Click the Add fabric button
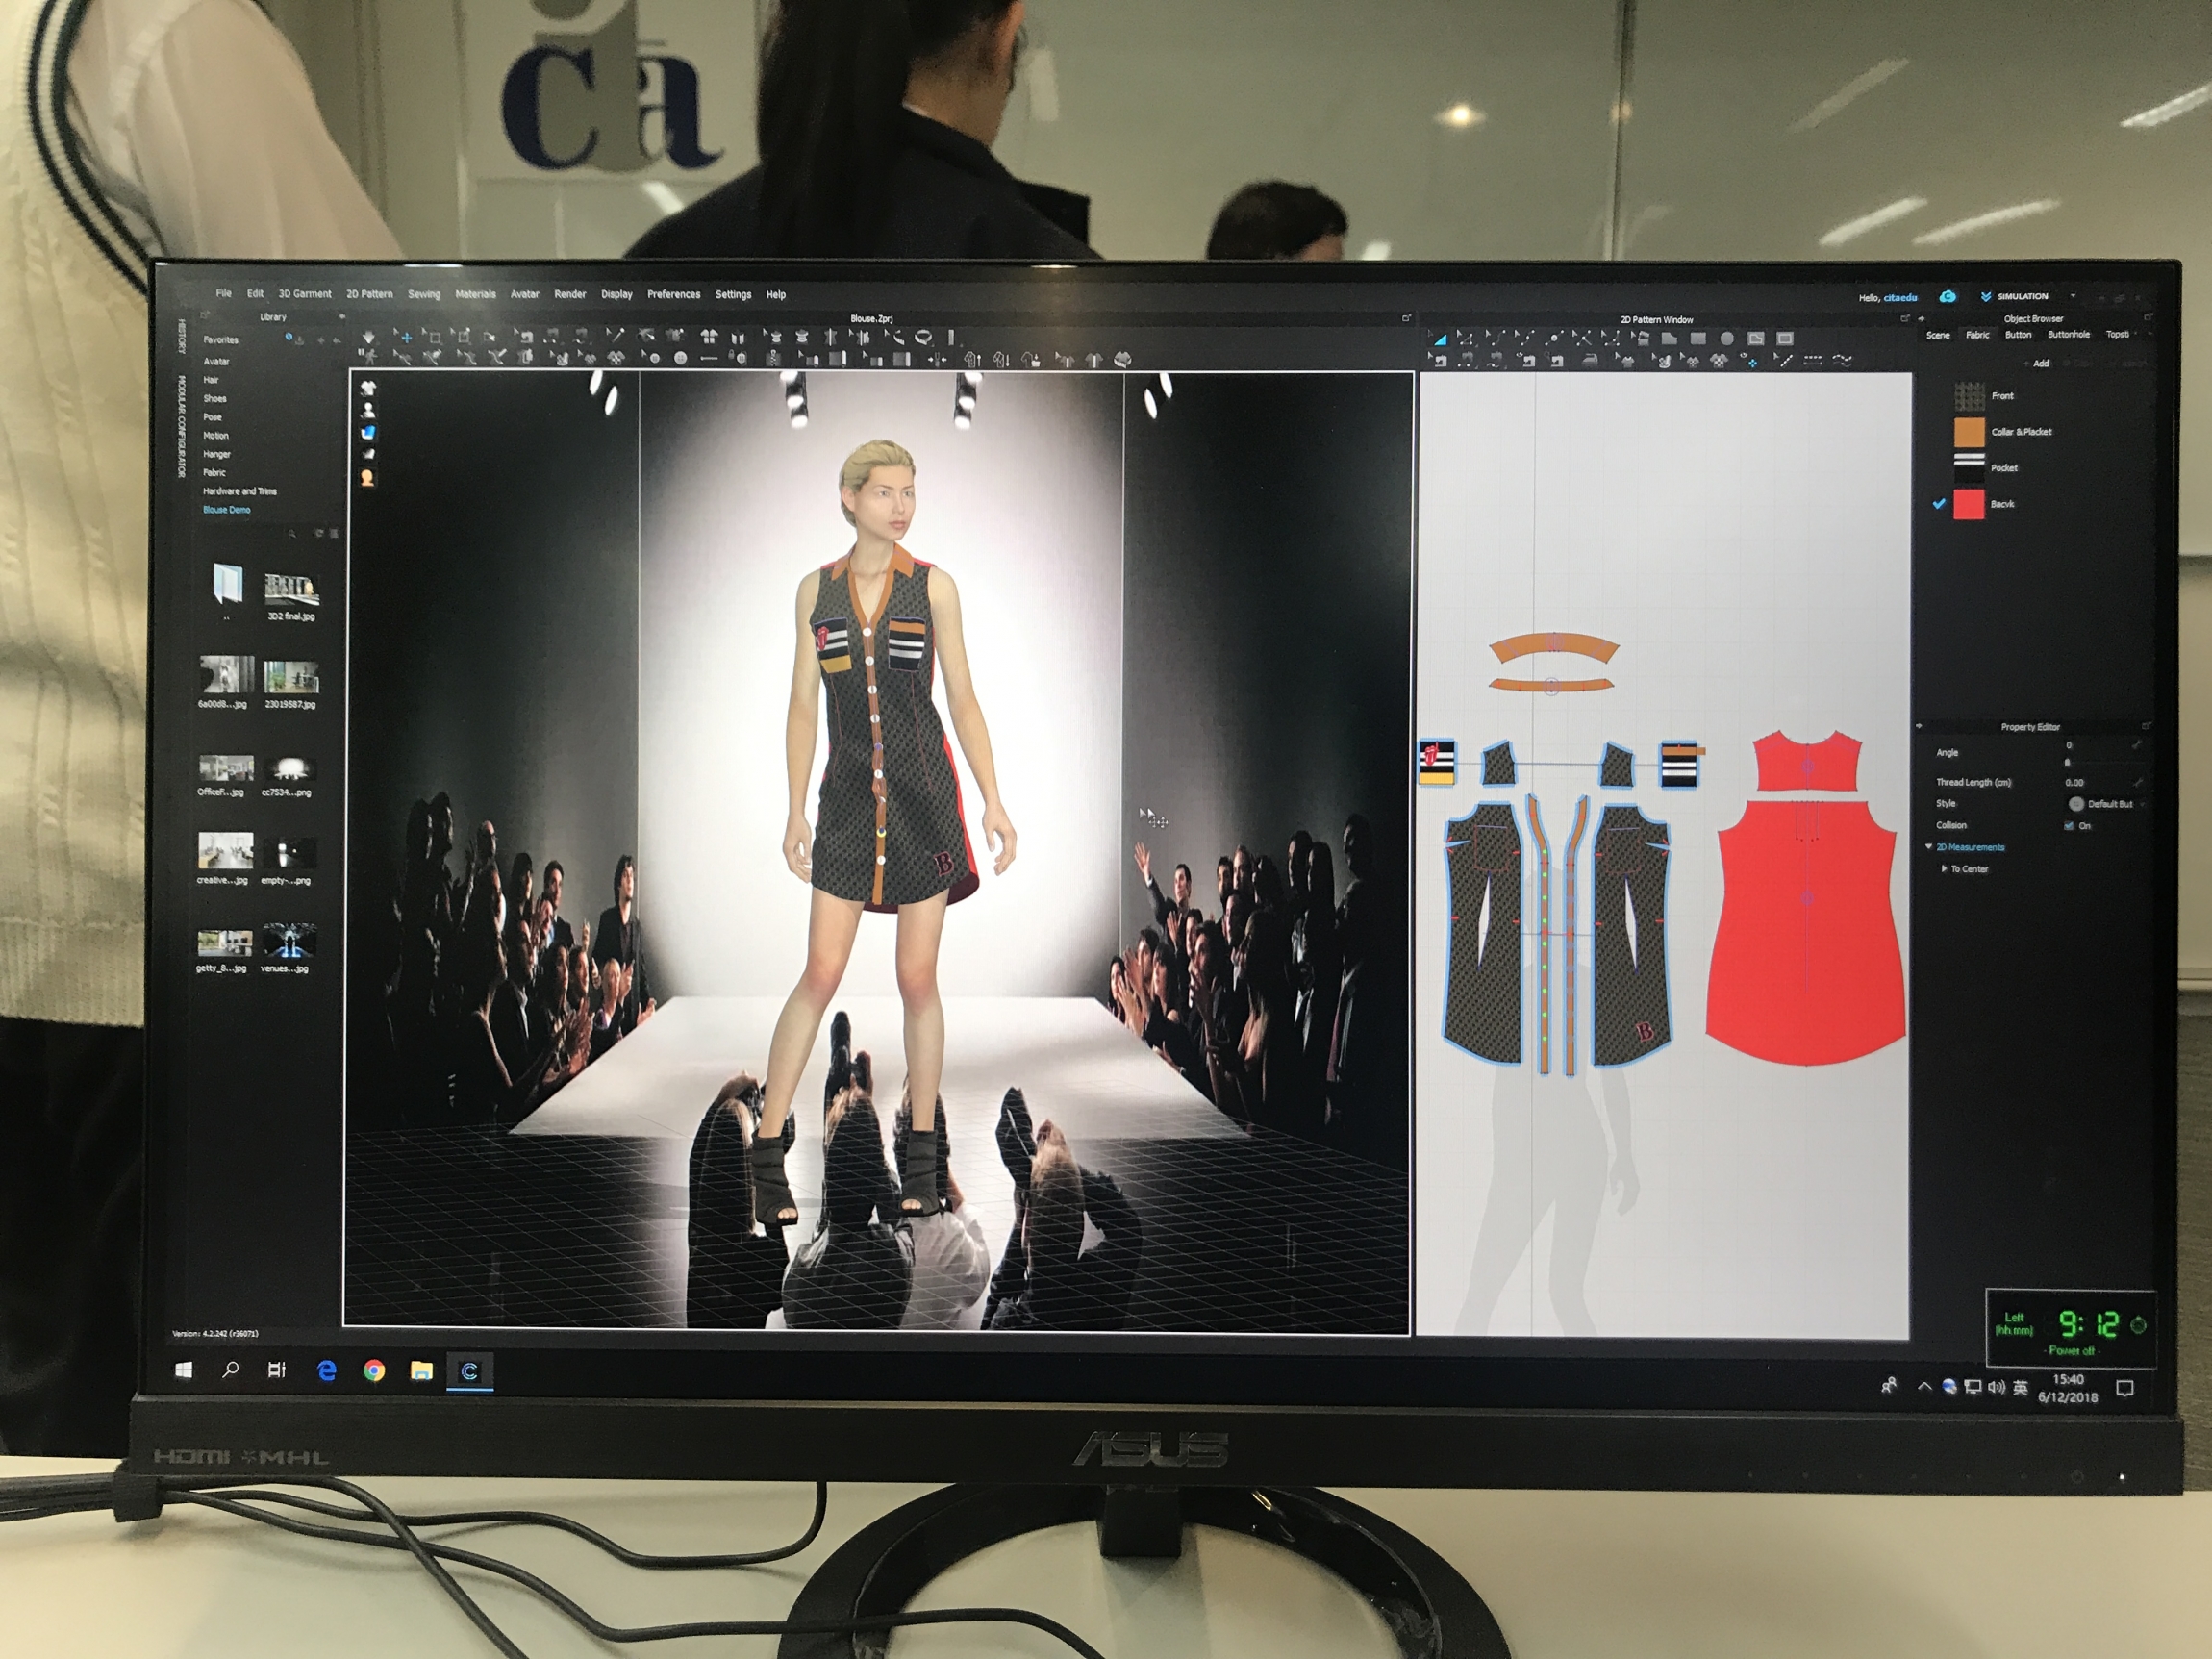 (x=2039, y=363)
